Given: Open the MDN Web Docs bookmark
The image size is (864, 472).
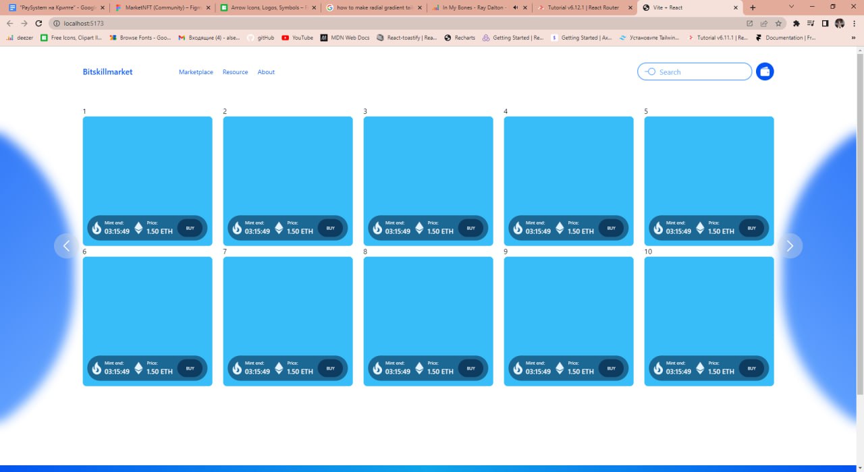Looking at the screenshot, I should coord(345,38).
